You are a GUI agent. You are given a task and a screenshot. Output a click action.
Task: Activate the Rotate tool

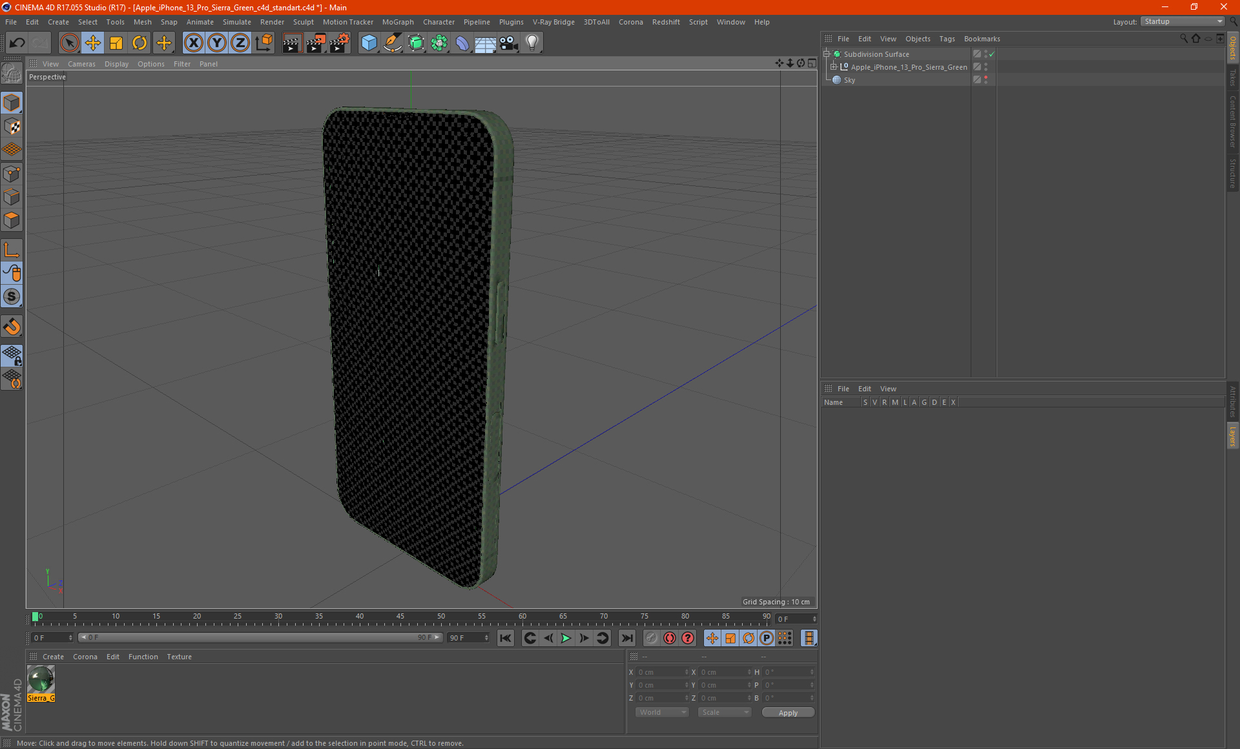(139, 43)
